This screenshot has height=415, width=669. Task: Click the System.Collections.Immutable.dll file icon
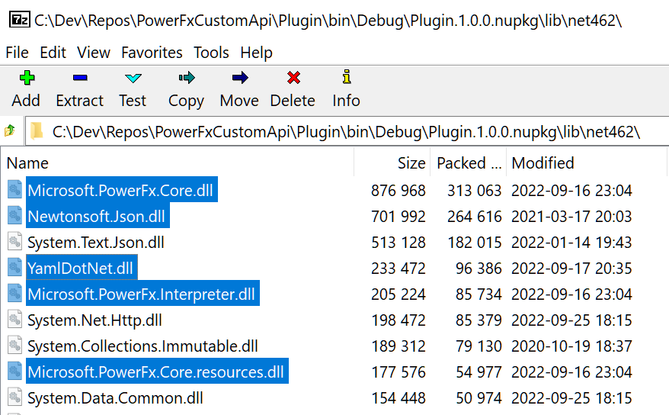click(14, 346)
